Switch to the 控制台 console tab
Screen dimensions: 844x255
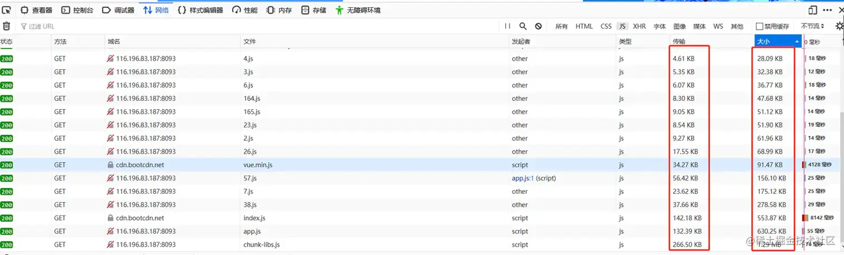[x=77, y=10]
